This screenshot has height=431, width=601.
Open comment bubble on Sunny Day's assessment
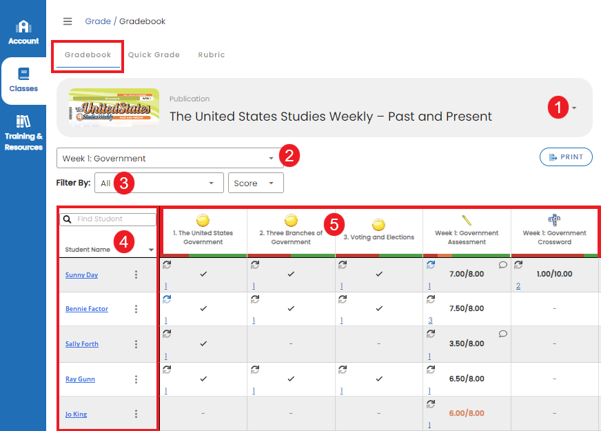(503, 265)
